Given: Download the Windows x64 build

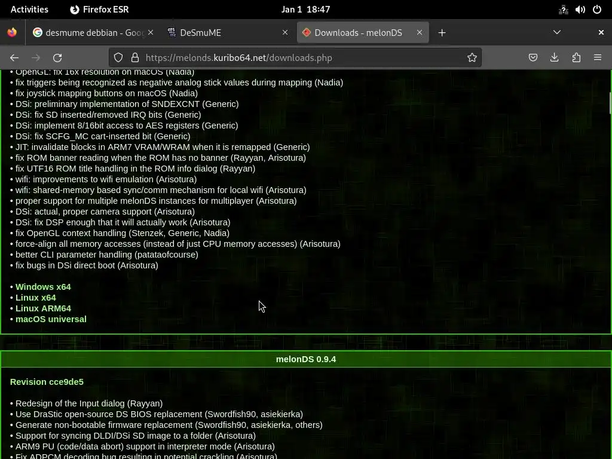Looking at the screenshot, I should [x=43, y=287].
